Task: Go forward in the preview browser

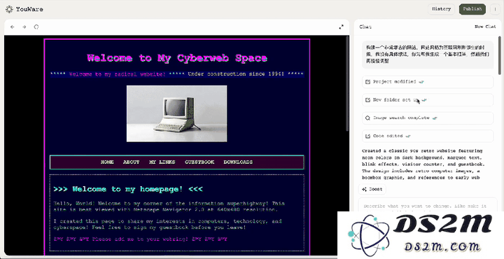Action: (x=24, y=27)
